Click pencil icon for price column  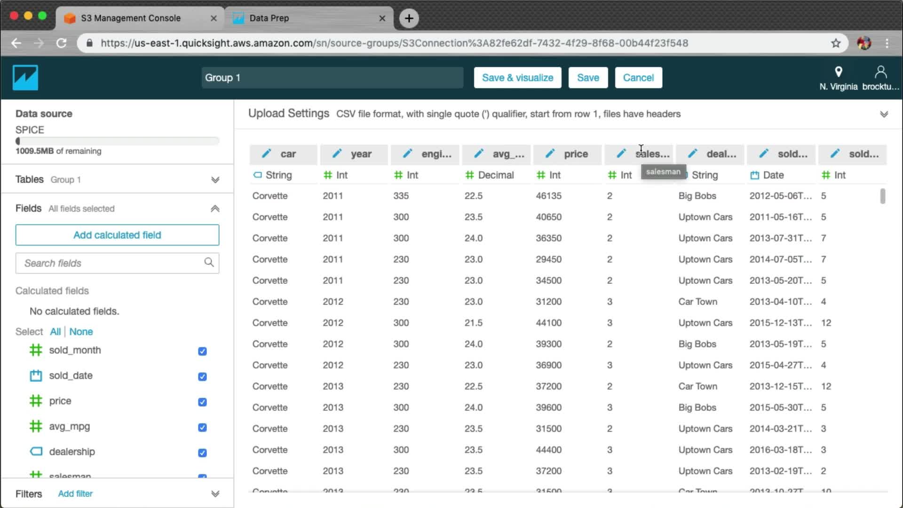[550, 154]
